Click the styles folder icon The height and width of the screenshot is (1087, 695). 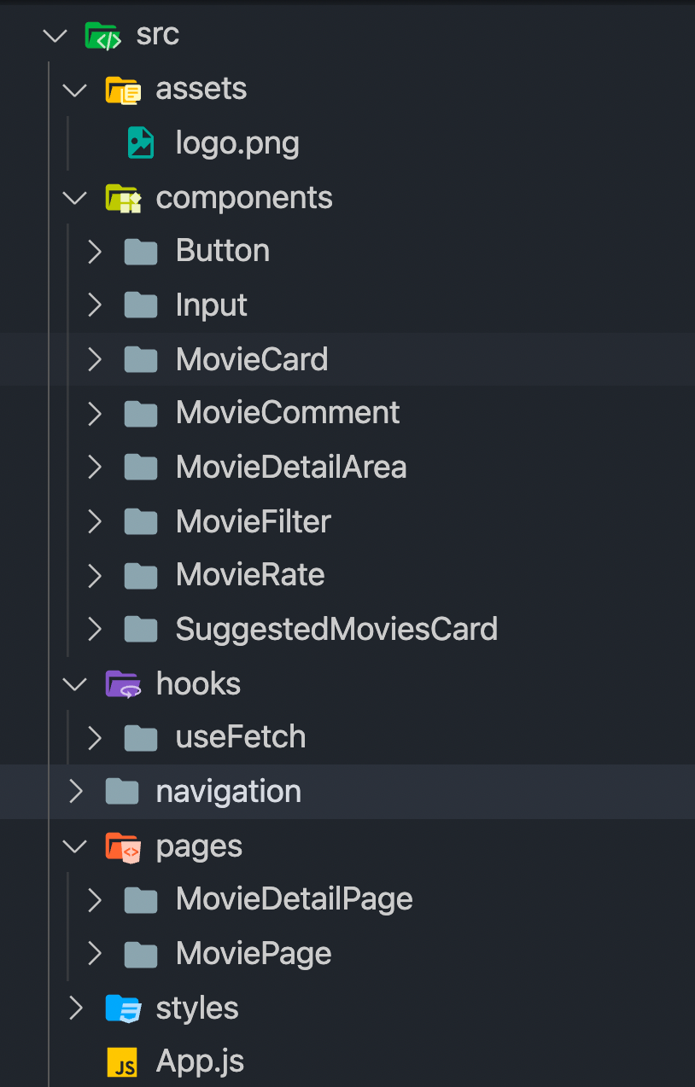click(122, 1008)
